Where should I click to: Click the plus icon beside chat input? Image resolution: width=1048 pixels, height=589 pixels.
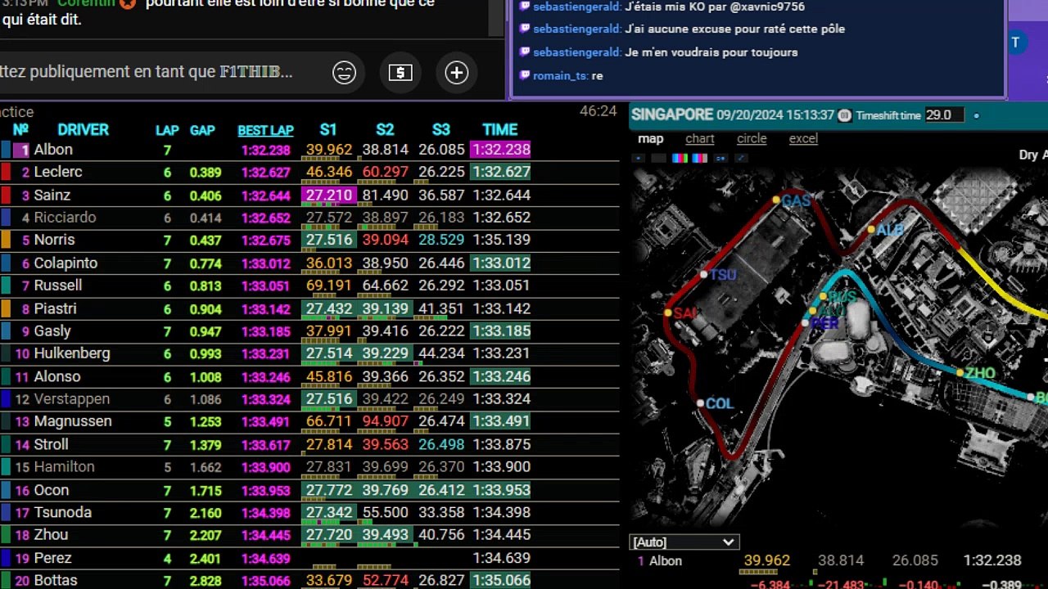[456, 73]
